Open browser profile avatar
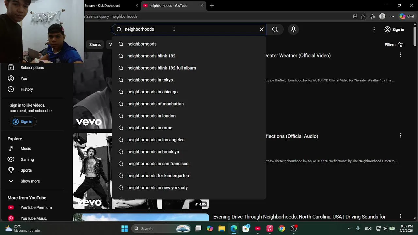Image resolution: width=418 pixels, height=235 pixels. pyautogui.click(x=382, y=16)
